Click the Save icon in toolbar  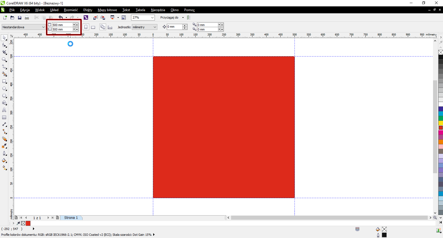pos(20,17)
